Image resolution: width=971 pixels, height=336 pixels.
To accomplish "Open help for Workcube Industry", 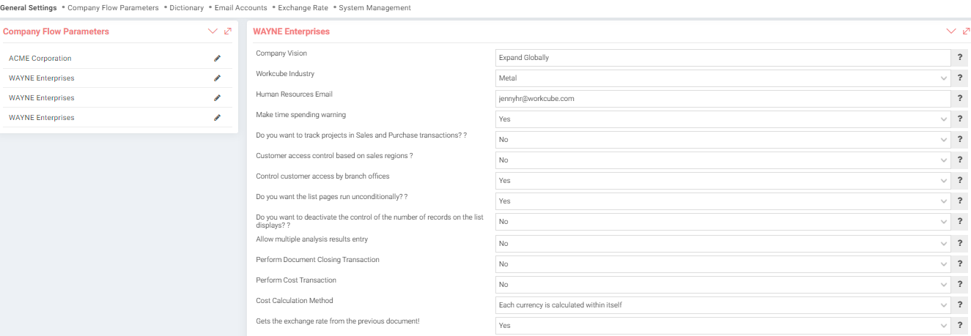I will [x=960, y=78].
